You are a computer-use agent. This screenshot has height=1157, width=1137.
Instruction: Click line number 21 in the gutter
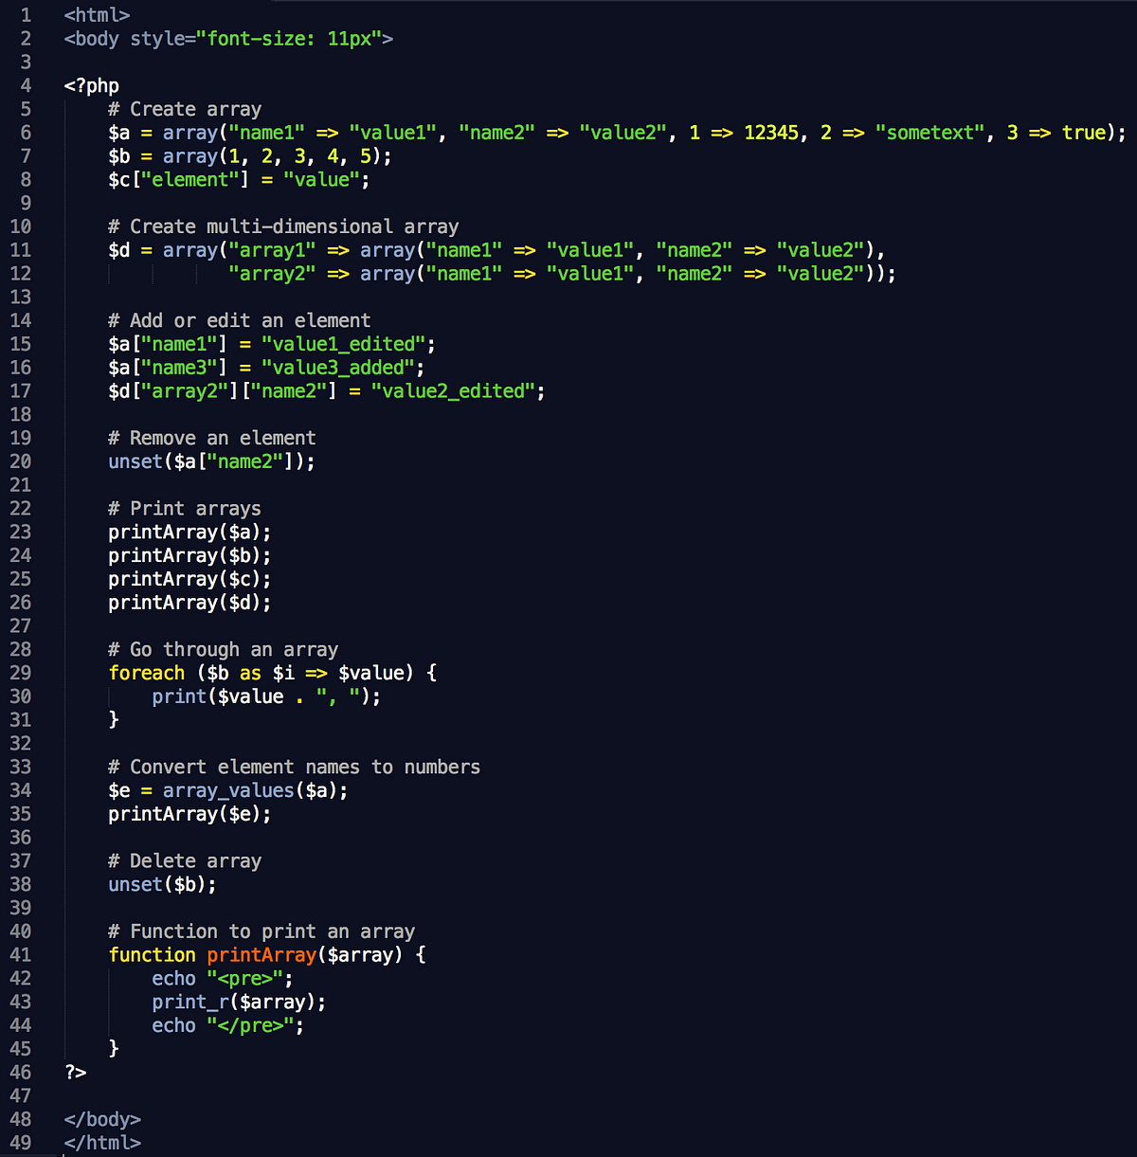tap(20, 485)
